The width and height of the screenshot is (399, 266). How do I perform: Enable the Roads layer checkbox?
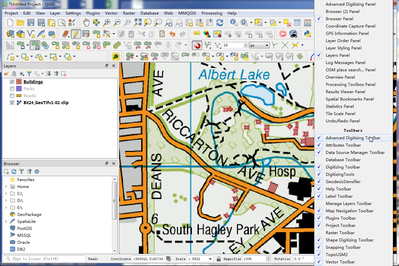[x=12, y=96]
